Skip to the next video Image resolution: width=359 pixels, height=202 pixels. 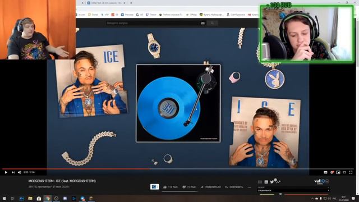coord(13,172)
